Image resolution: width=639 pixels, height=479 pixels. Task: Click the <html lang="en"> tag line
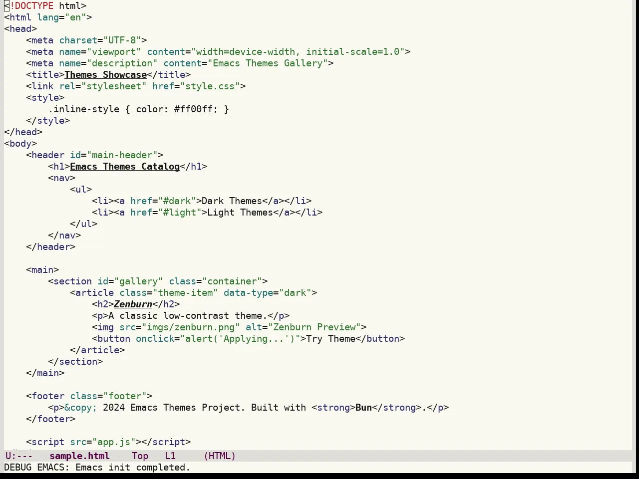click(48, 17)
